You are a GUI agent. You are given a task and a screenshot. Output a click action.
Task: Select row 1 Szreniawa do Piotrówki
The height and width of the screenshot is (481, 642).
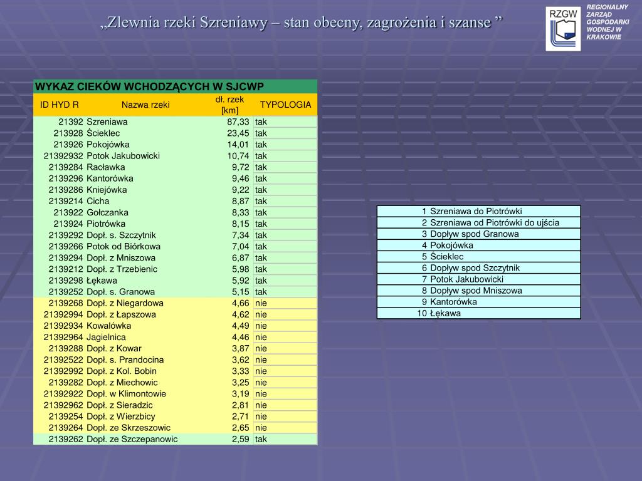[x=478, y=212]
